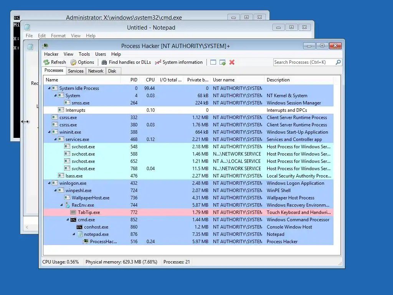
Task: Click the search magnifier icon
Action: click(338, 62)
